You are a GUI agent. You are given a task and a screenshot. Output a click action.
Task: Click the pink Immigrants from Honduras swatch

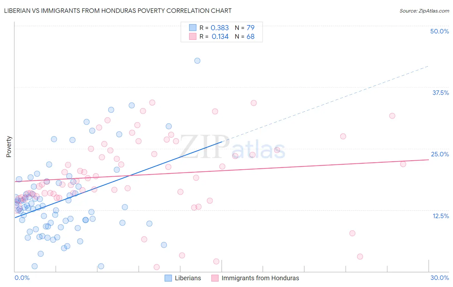click(215, 278)
